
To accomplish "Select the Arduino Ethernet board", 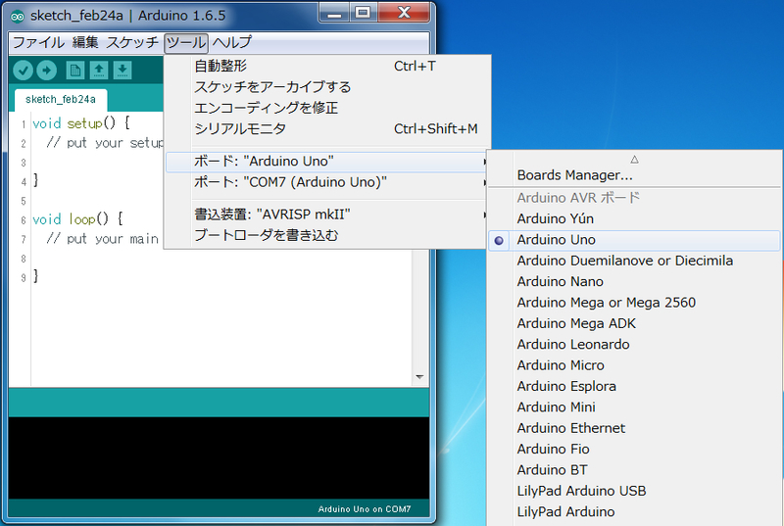I will (x=634, y=429).
